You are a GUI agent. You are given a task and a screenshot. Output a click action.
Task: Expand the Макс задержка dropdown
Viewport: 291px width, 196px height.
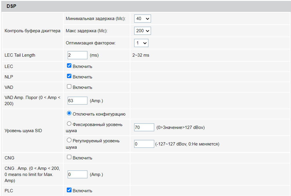click(142, 30)
